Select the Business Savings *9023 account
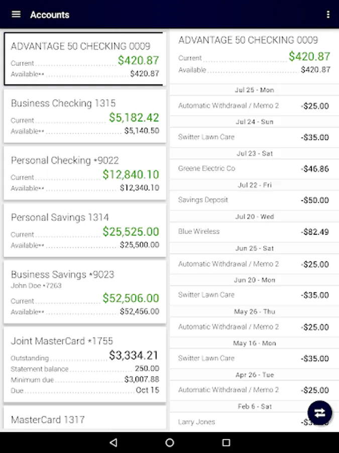 [x=85, y=292]
